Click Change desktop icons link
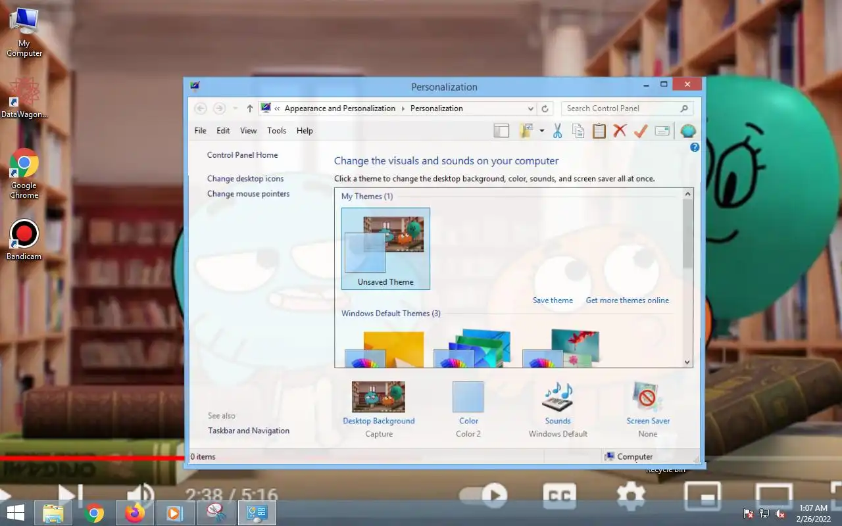The width and height of the screenshot is (842, 526). click(245, 179)
